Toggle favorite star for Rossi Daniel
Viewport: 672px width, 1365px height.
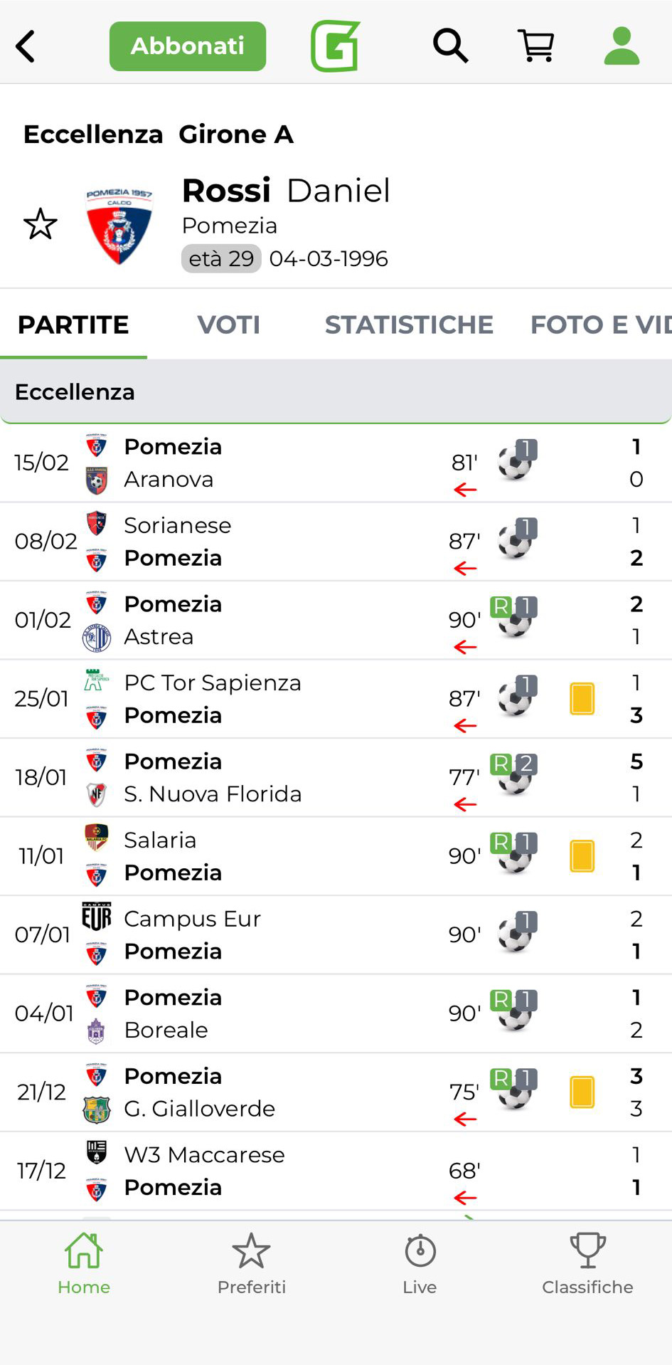(41, 224)
